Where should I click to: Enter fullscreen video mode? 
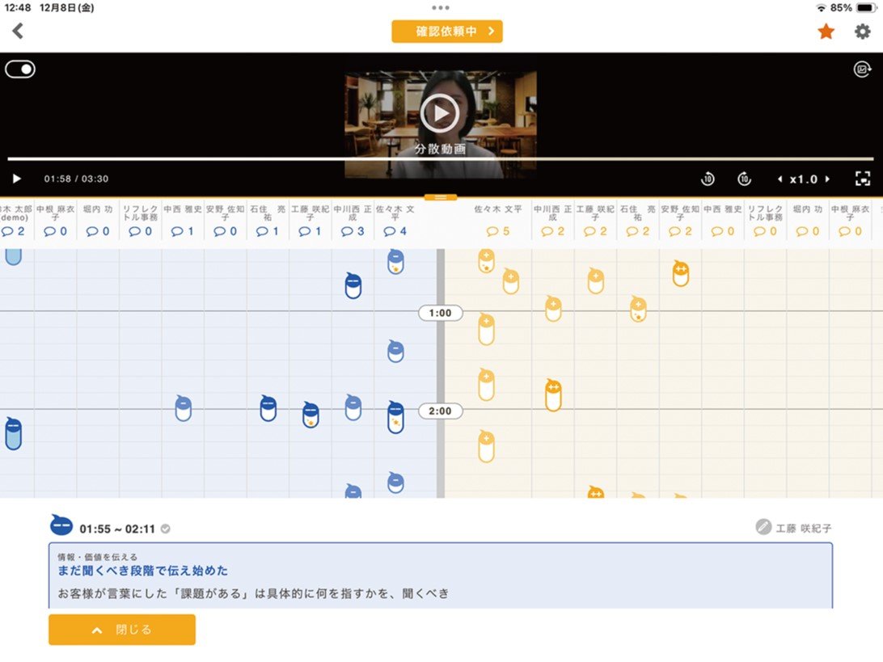(x=863, y=179)
